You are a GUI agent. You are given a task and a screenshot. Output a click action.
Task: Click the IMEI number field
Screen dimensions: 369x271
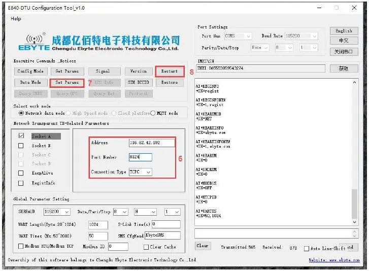(x=260, y=68)
